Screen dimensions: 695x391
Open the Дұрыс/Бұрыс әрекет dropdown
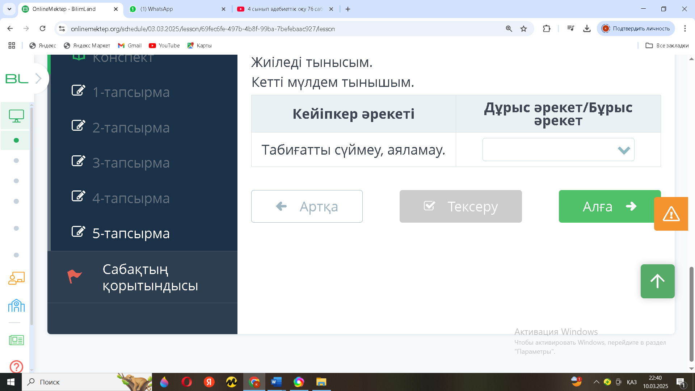pyautogui.click(x=558, y=150)
